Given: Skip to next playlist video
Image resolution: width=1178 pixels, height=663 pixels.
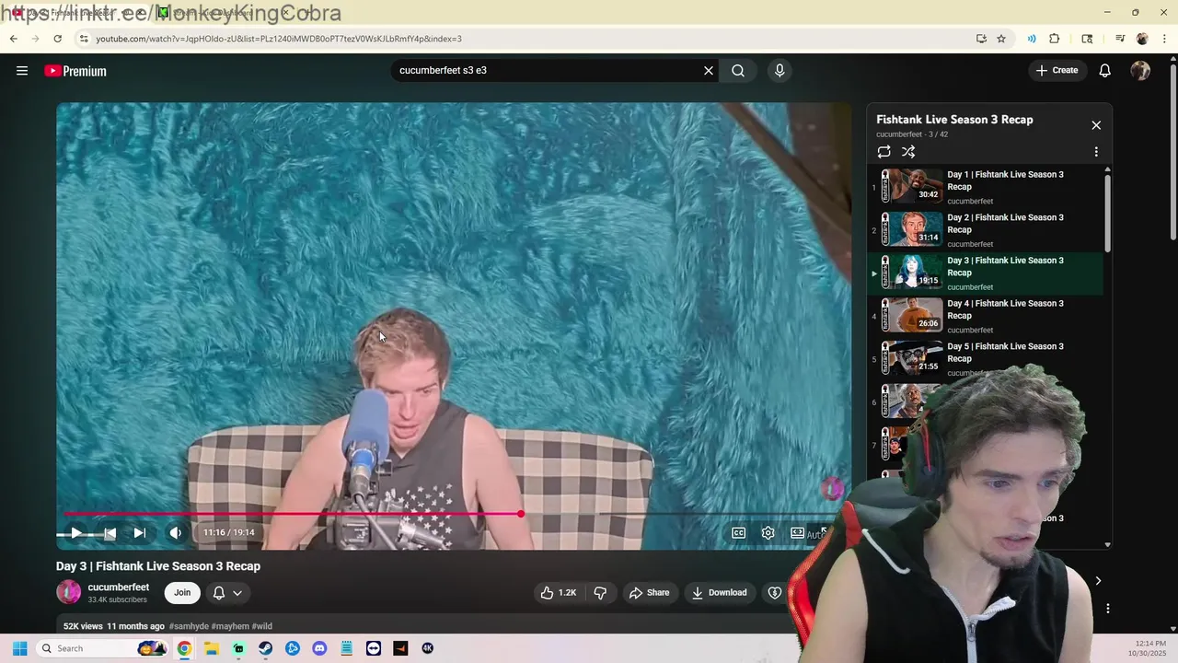Looking at the screenshot, I should click(x=139, y=532).
